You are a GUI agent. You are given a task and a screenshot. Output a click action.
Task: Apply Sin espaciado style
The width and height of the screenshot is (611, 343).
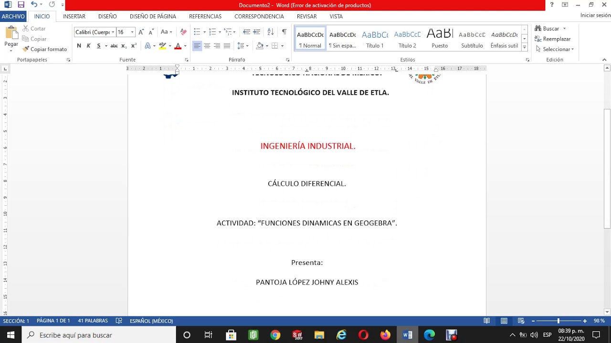pos(343,39)
